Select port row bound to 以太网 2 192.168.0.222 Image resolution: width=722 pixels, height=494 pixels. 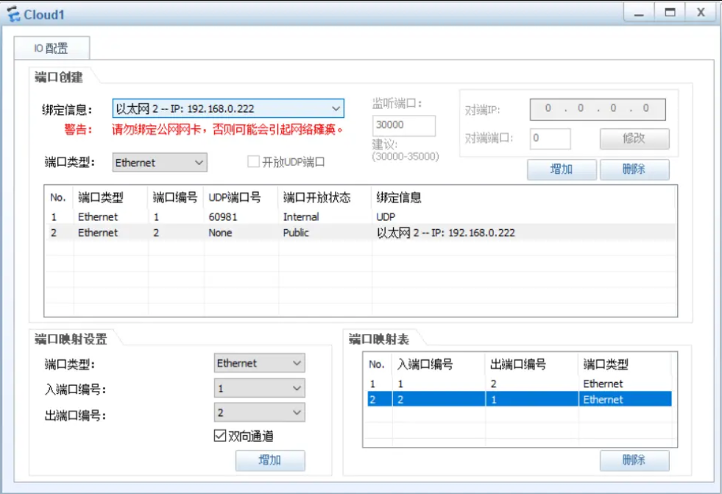click(361, 233)
